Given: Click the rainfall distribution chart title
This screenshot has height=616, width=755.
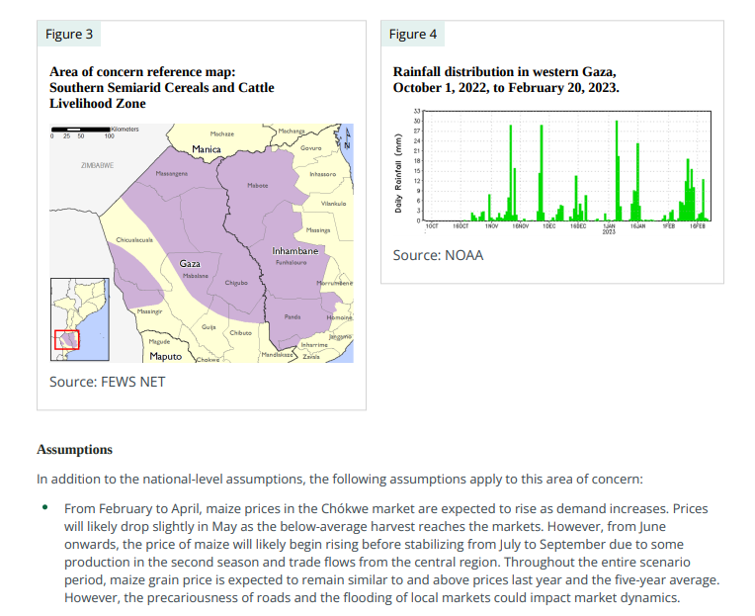Looking at the screenshot, I should (x=506, y=79).
